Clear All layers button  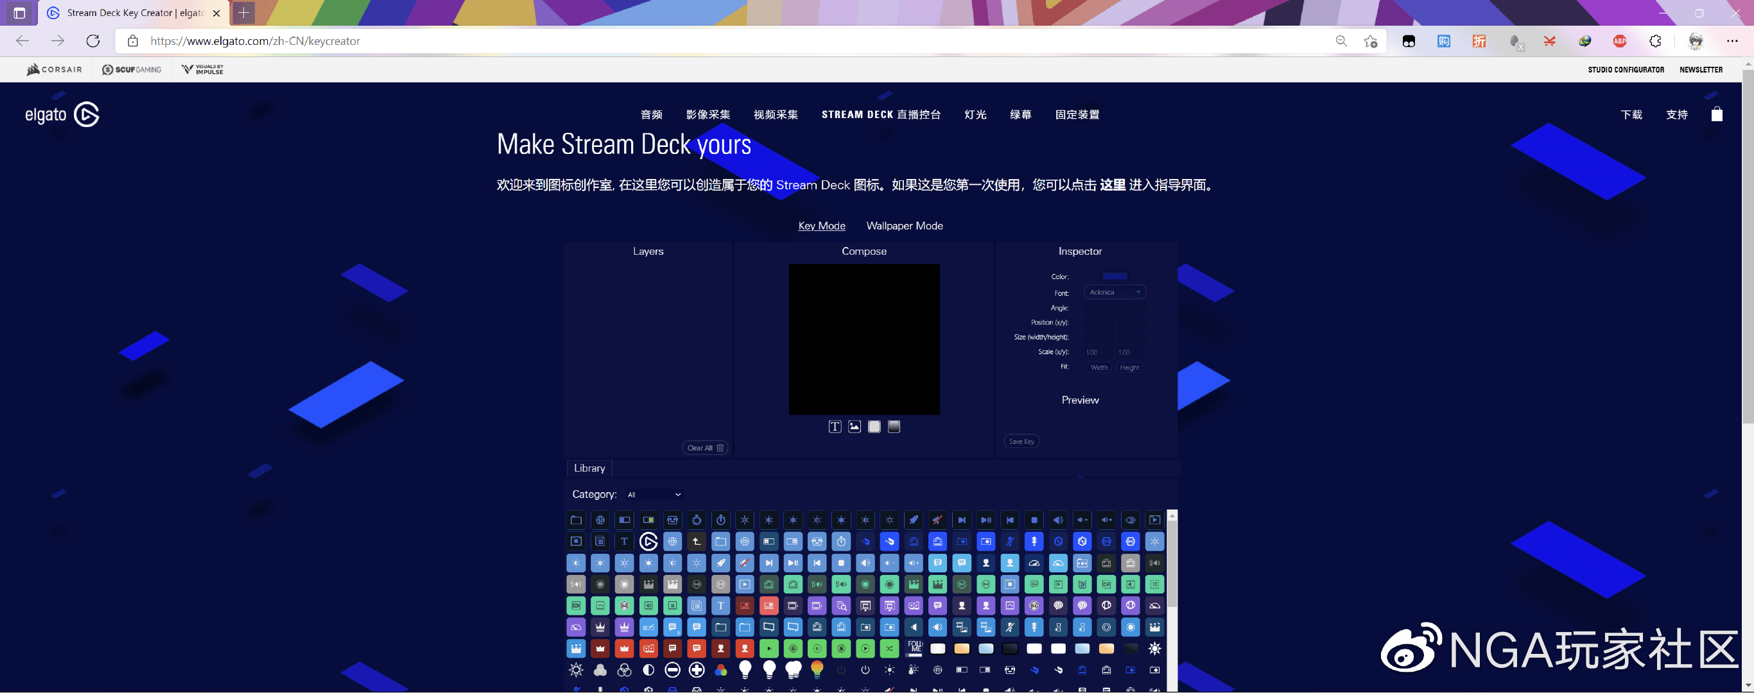pyautogui.click(x=706, y=448)
